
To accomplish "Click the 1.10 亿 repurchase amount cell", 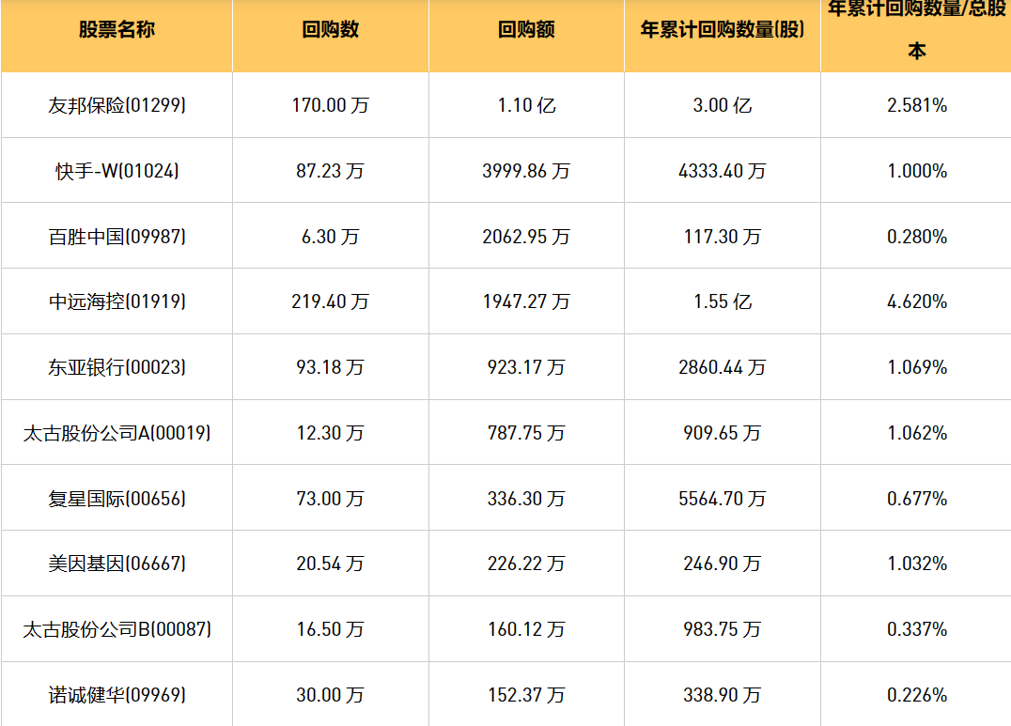I will [526, 105].
